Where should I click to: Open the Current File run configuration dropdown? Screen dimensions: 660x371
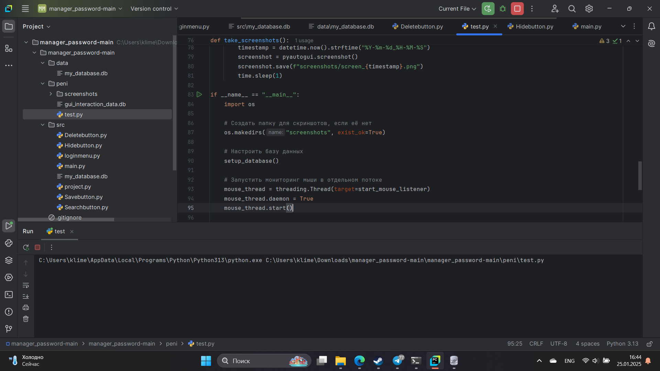(x=456, y=9)
